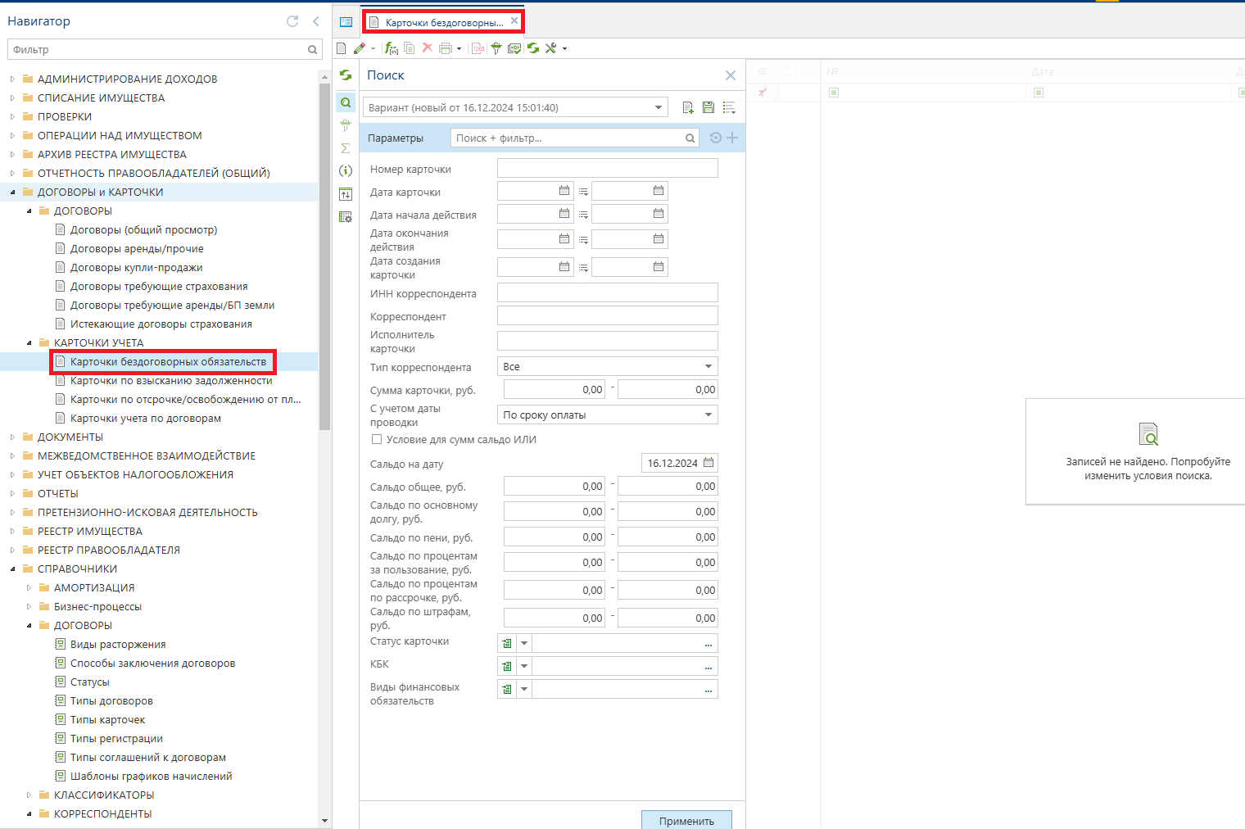Open 'Карточки бездоговорных обязательств' tree item
This screenshot has height=829, width=1245.
[168, 361]
